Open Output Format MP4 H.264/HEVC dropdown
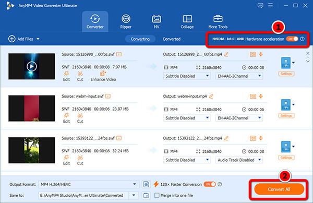Viewport: 313px width, 203px height. (89, 184)
